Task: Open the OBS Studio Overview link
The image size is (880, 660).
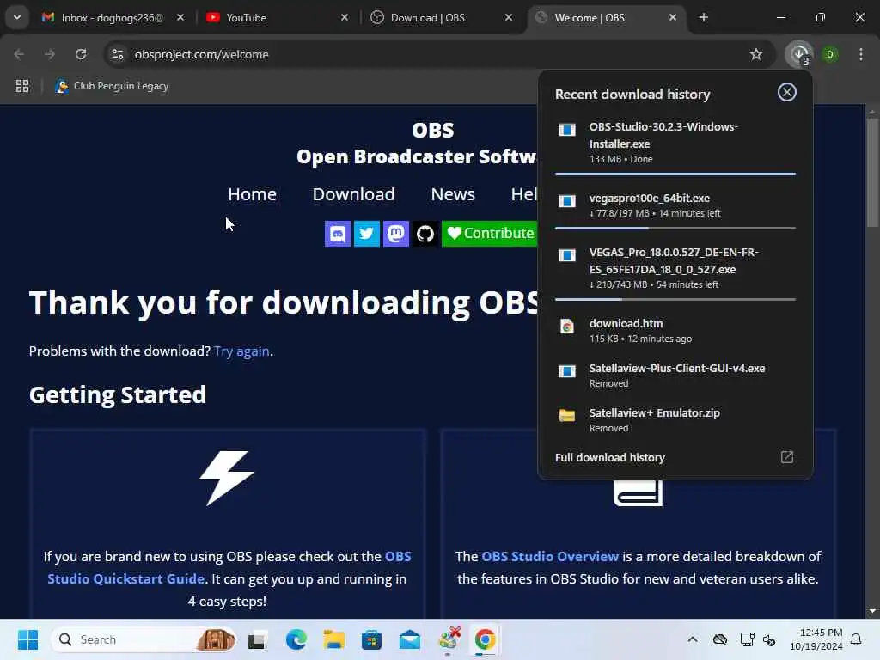Action: [x=550, y=557]
